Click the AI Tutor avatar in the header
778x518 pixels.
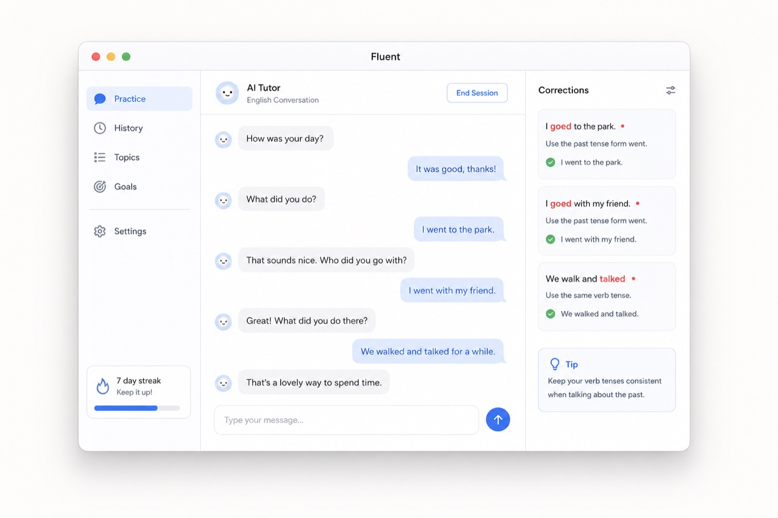point(227,93)
